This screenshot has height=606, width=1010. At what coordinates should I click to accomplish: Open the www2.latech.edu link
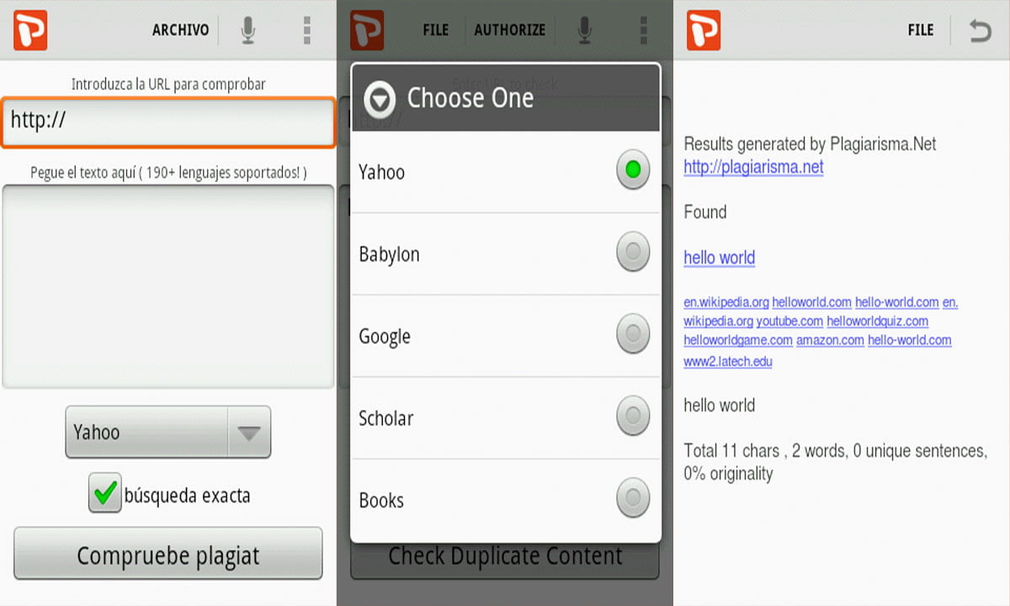[x=728, y=362]
